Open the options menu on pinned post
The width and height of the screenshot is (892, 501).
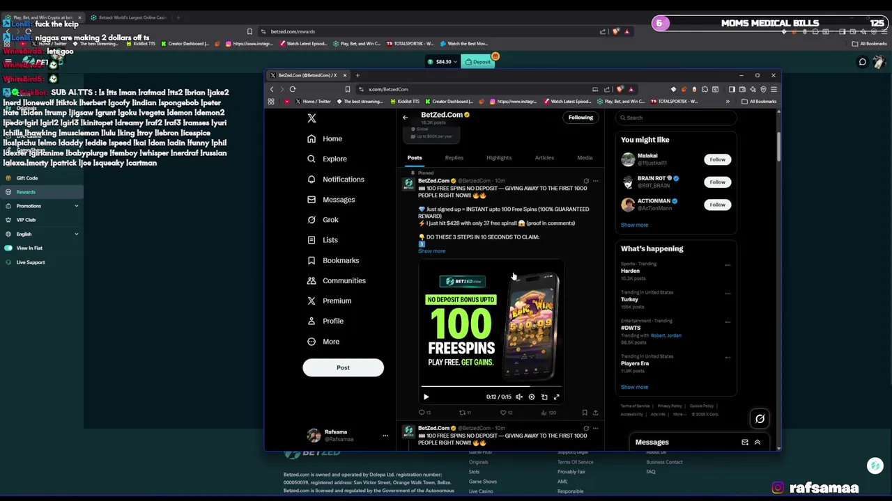click(x=595, y=181)
